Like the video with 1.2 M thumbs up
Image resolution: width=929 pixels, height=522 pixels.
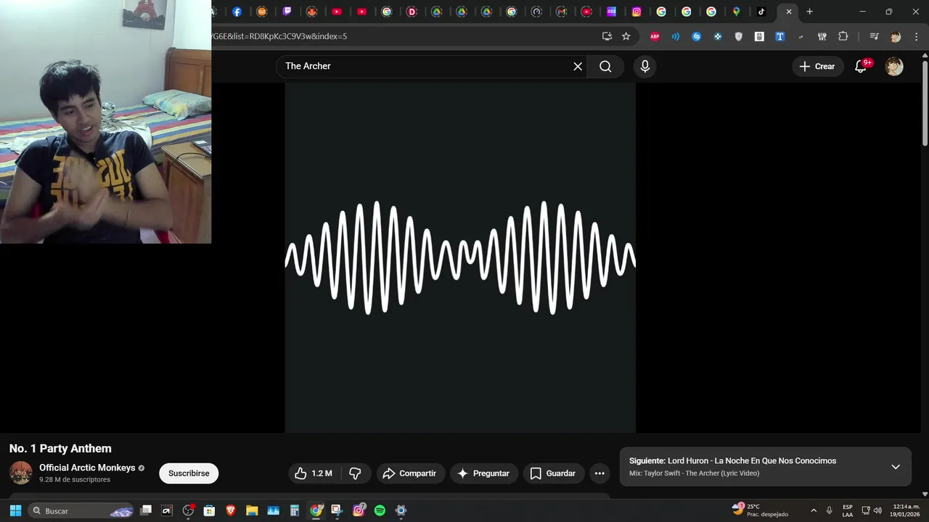[313, 473]
